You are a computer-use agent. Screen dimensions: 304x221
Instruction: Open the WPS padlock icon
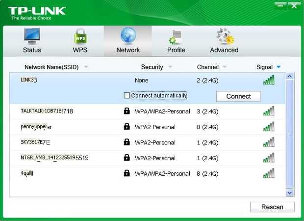tap(80, 36)
